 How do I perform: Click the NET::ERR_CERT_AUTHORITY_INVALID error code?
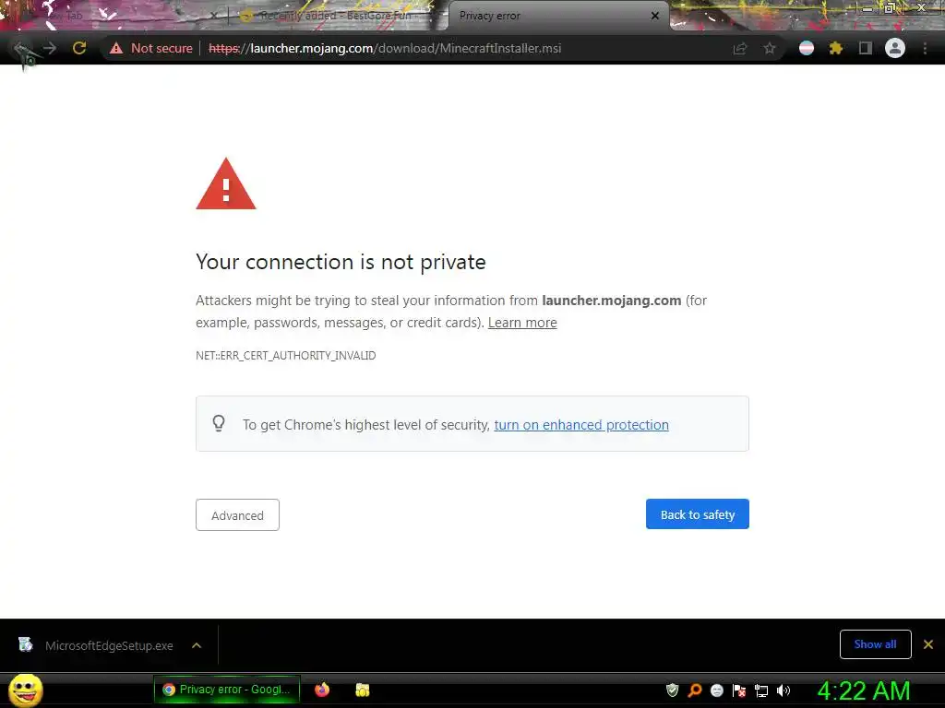[x=286, y=356]
